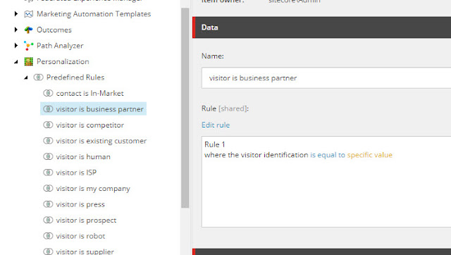Select Marketing Automation Templates item
The width and height of the screenshot is (451, 255).
click(x=94, y=14)
